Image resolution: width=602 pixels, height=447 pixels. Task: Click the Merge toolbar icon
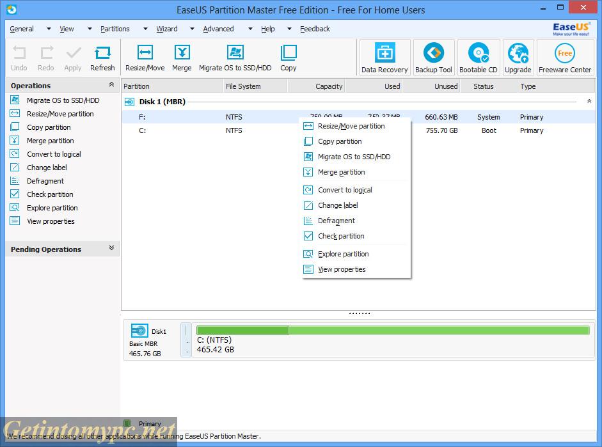[x=182, y=58]
